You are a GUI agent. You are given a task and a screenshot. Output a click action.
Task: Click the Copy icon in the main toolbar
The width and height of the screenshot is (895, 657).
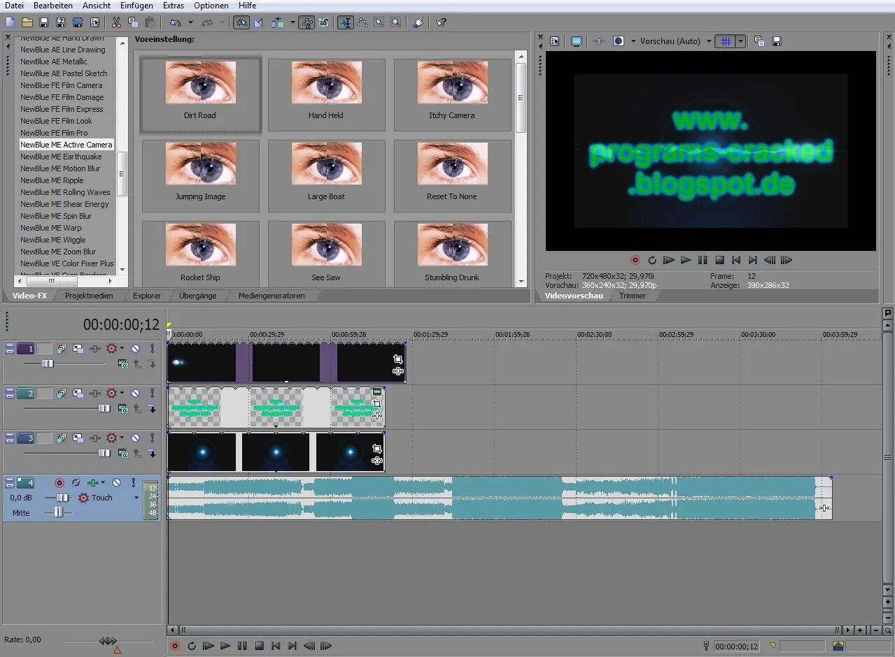click(133, 22)
